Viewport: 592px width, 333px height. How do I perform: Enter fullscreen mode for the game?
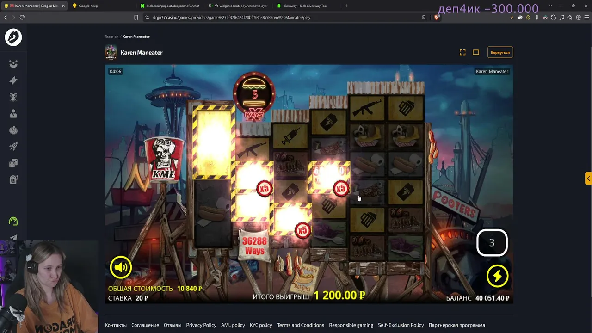click(462, 52)
